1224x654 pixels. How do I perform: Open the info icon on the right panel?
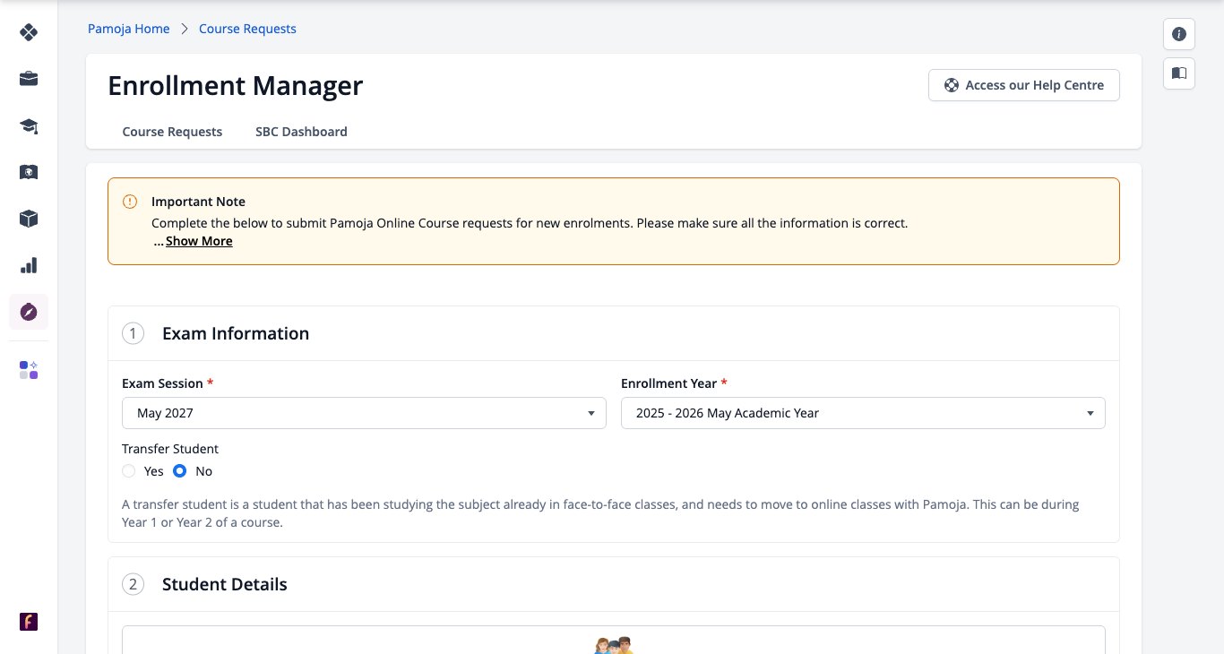(x=1179, y=34)
